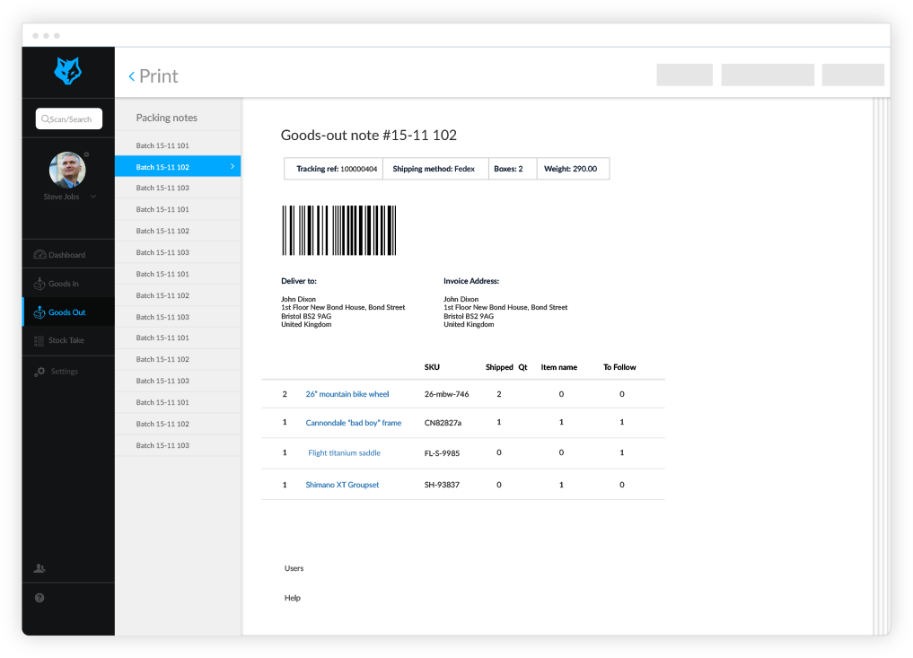This screenshot has width=913, height=658.
Task: Click the back chevron next to Print
Action: click(x=132, y=76)
